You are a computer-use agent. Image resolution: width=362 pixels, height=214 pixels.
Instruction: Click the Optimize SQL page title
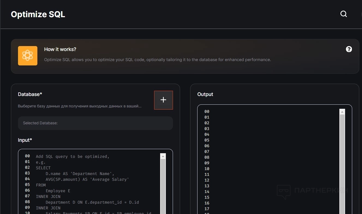coord(38,14)
